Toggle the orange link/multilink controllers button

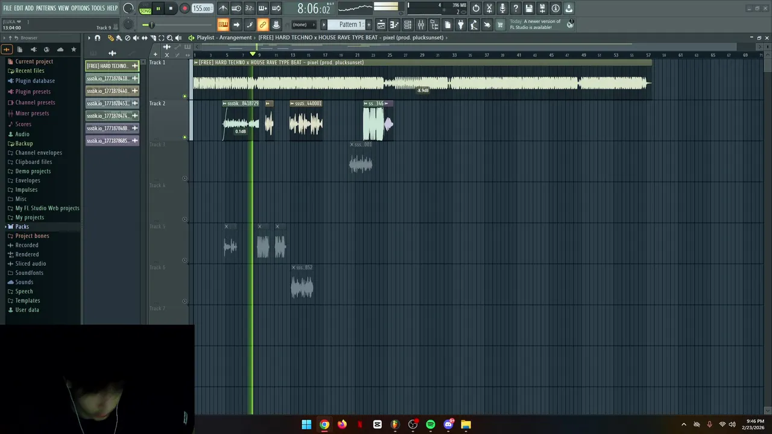pyautogui.click(x=263, y=25)
